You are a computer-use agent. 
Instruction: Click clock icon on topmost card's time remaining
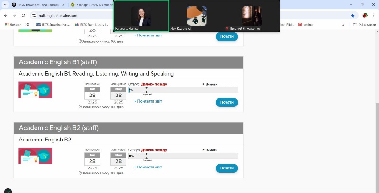pos(80,41)
